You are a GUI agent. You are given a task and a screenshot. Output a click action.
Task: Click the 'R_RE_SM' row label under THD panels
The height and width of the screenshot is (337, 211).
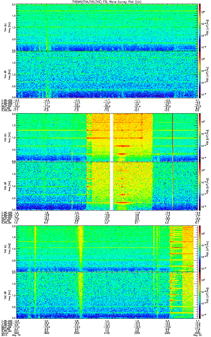(x=6, y=223)
